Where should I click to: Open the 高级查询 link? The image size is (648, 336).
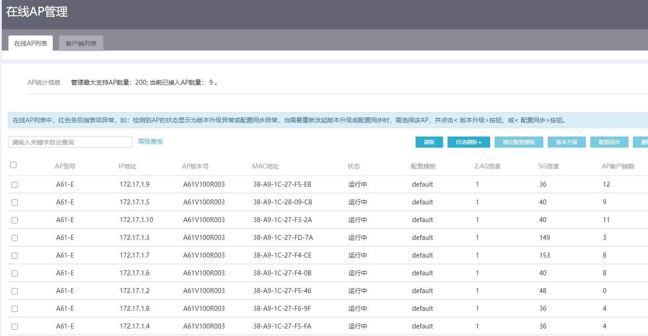(150, 141)
